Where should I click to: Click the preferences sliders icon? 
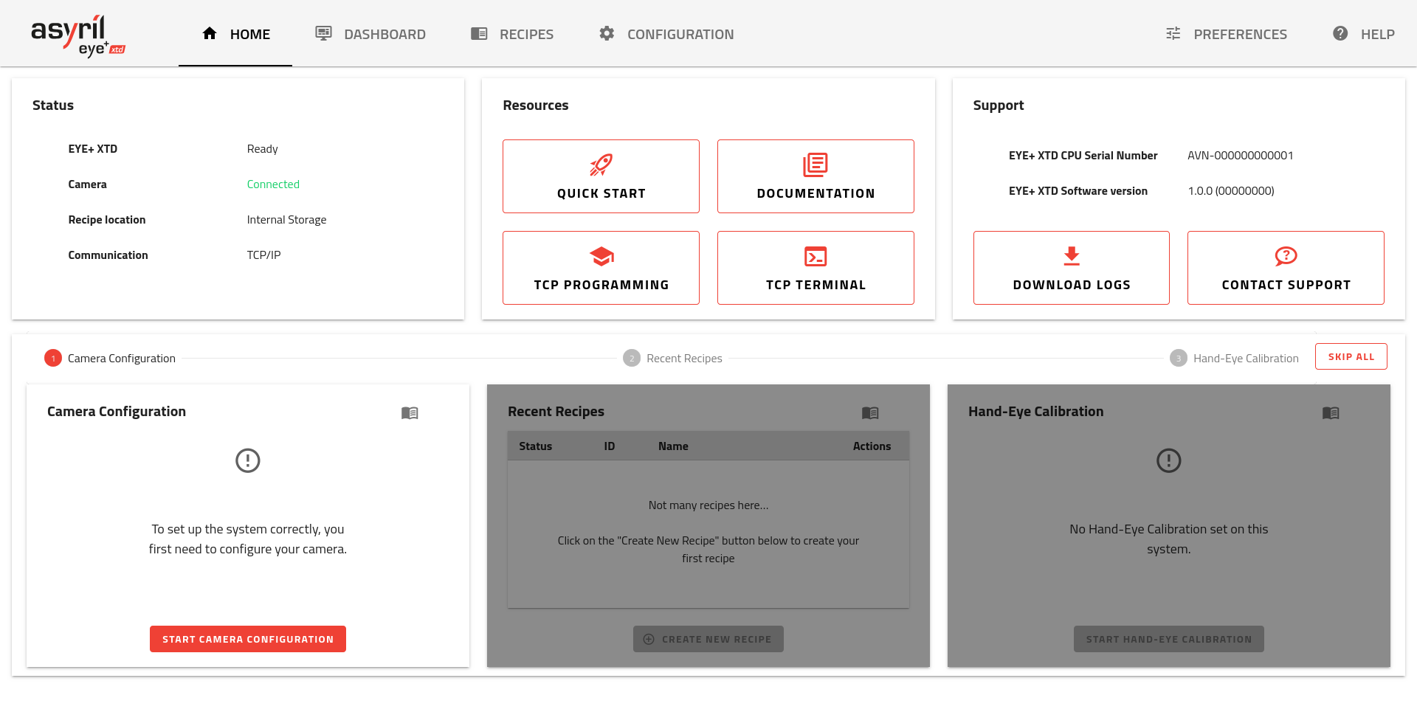(1173, 33)
